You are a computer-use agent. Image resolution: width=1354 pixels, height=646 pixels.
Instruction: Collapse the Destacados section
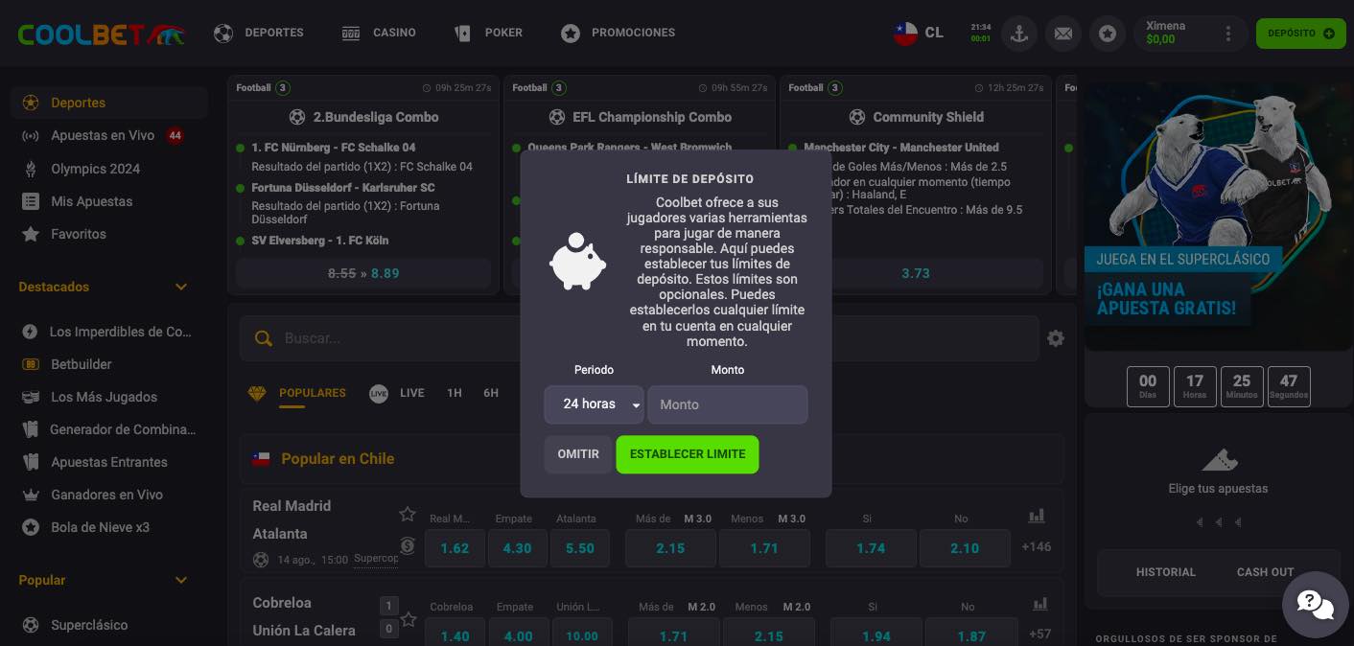tap(181, 287)
